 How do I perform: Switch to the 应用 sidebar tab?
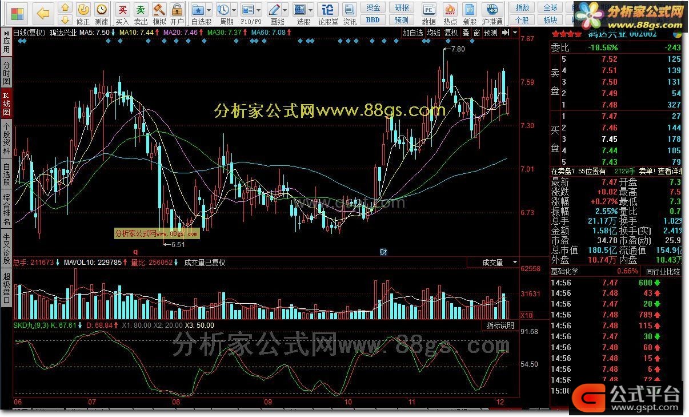(6, 42)
